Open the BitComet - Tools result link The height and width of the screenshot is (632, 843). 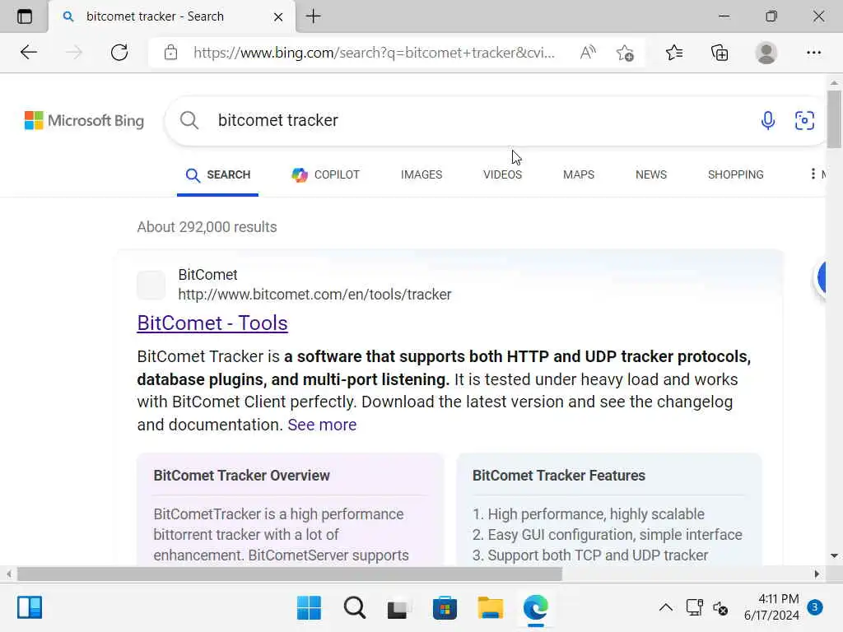tap(212, 323)
